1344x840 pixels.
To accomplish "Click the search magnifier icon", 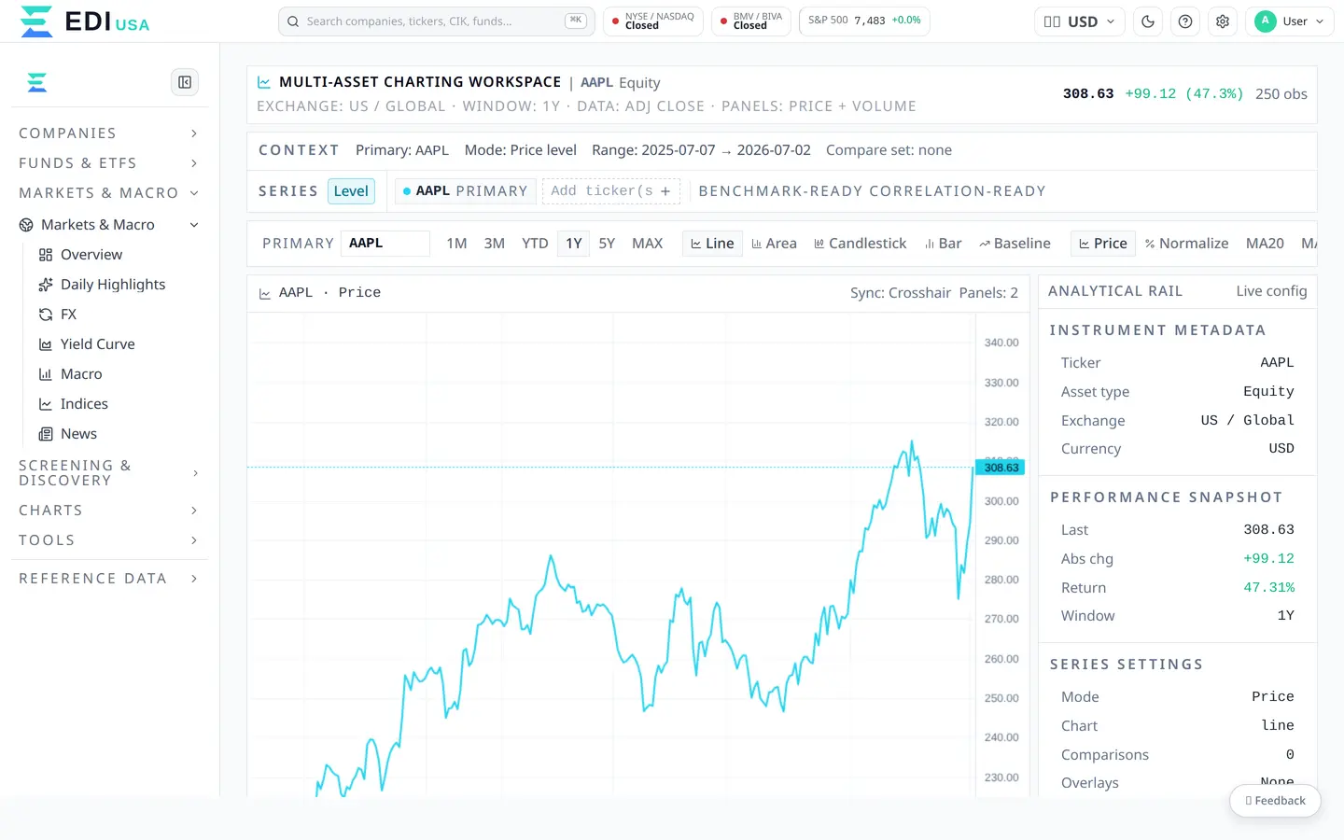I will click(x=293, y=21).
